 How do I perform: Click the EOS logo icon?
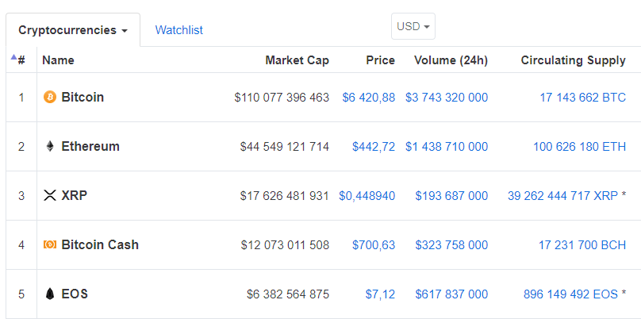pos(49,294)
